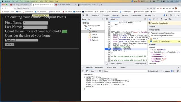Open the Coverage drawer tab
Viewport: 181px width, 102px height.
click(99, 67)
